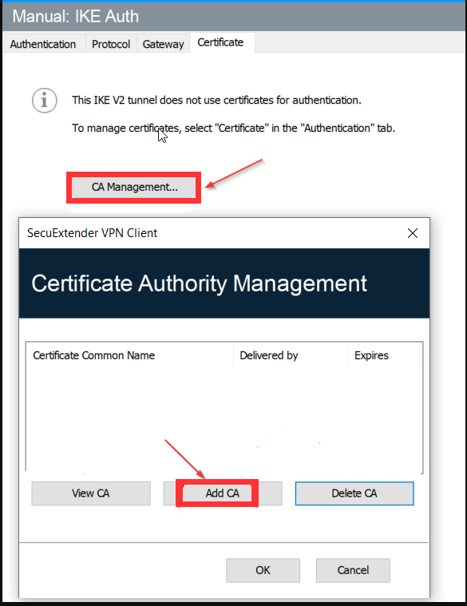Switch to the Authentication tab
Screen dimensions: 467x606
point(43,44)
